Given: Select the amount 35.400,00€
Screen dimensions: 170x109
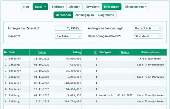Looking at the screenshot, I should [x=68, y=71].
